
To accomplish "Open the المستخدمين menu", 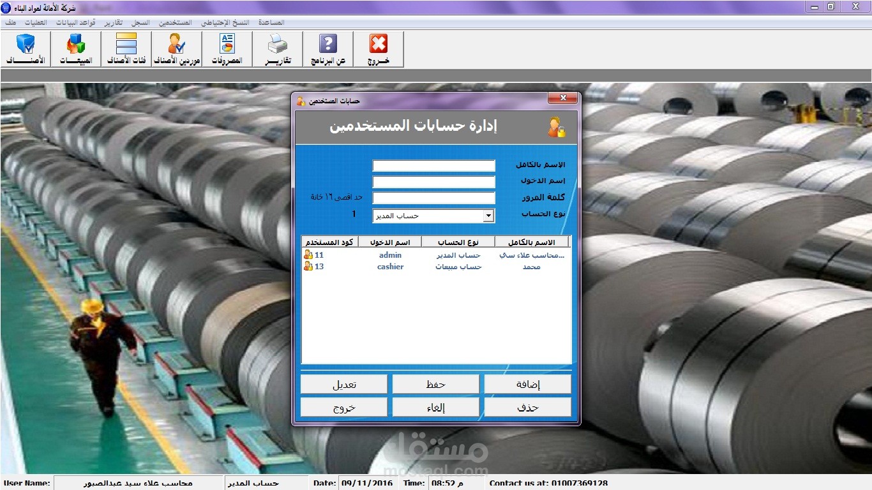I will [176, 22].
